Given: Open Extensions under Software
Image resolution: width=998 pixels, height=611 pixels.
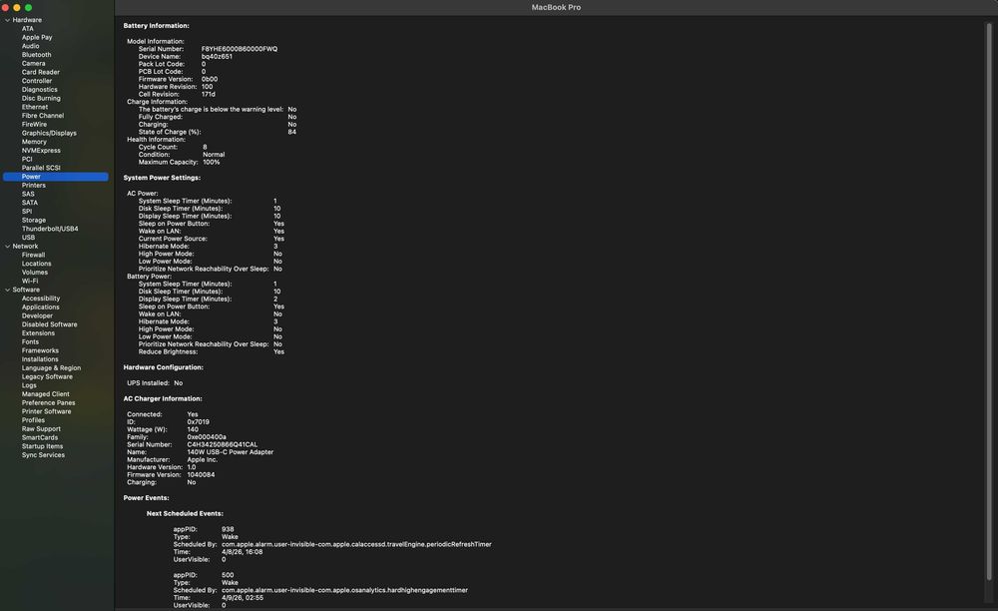Looking at the screenshot, I should pos(38,332).
